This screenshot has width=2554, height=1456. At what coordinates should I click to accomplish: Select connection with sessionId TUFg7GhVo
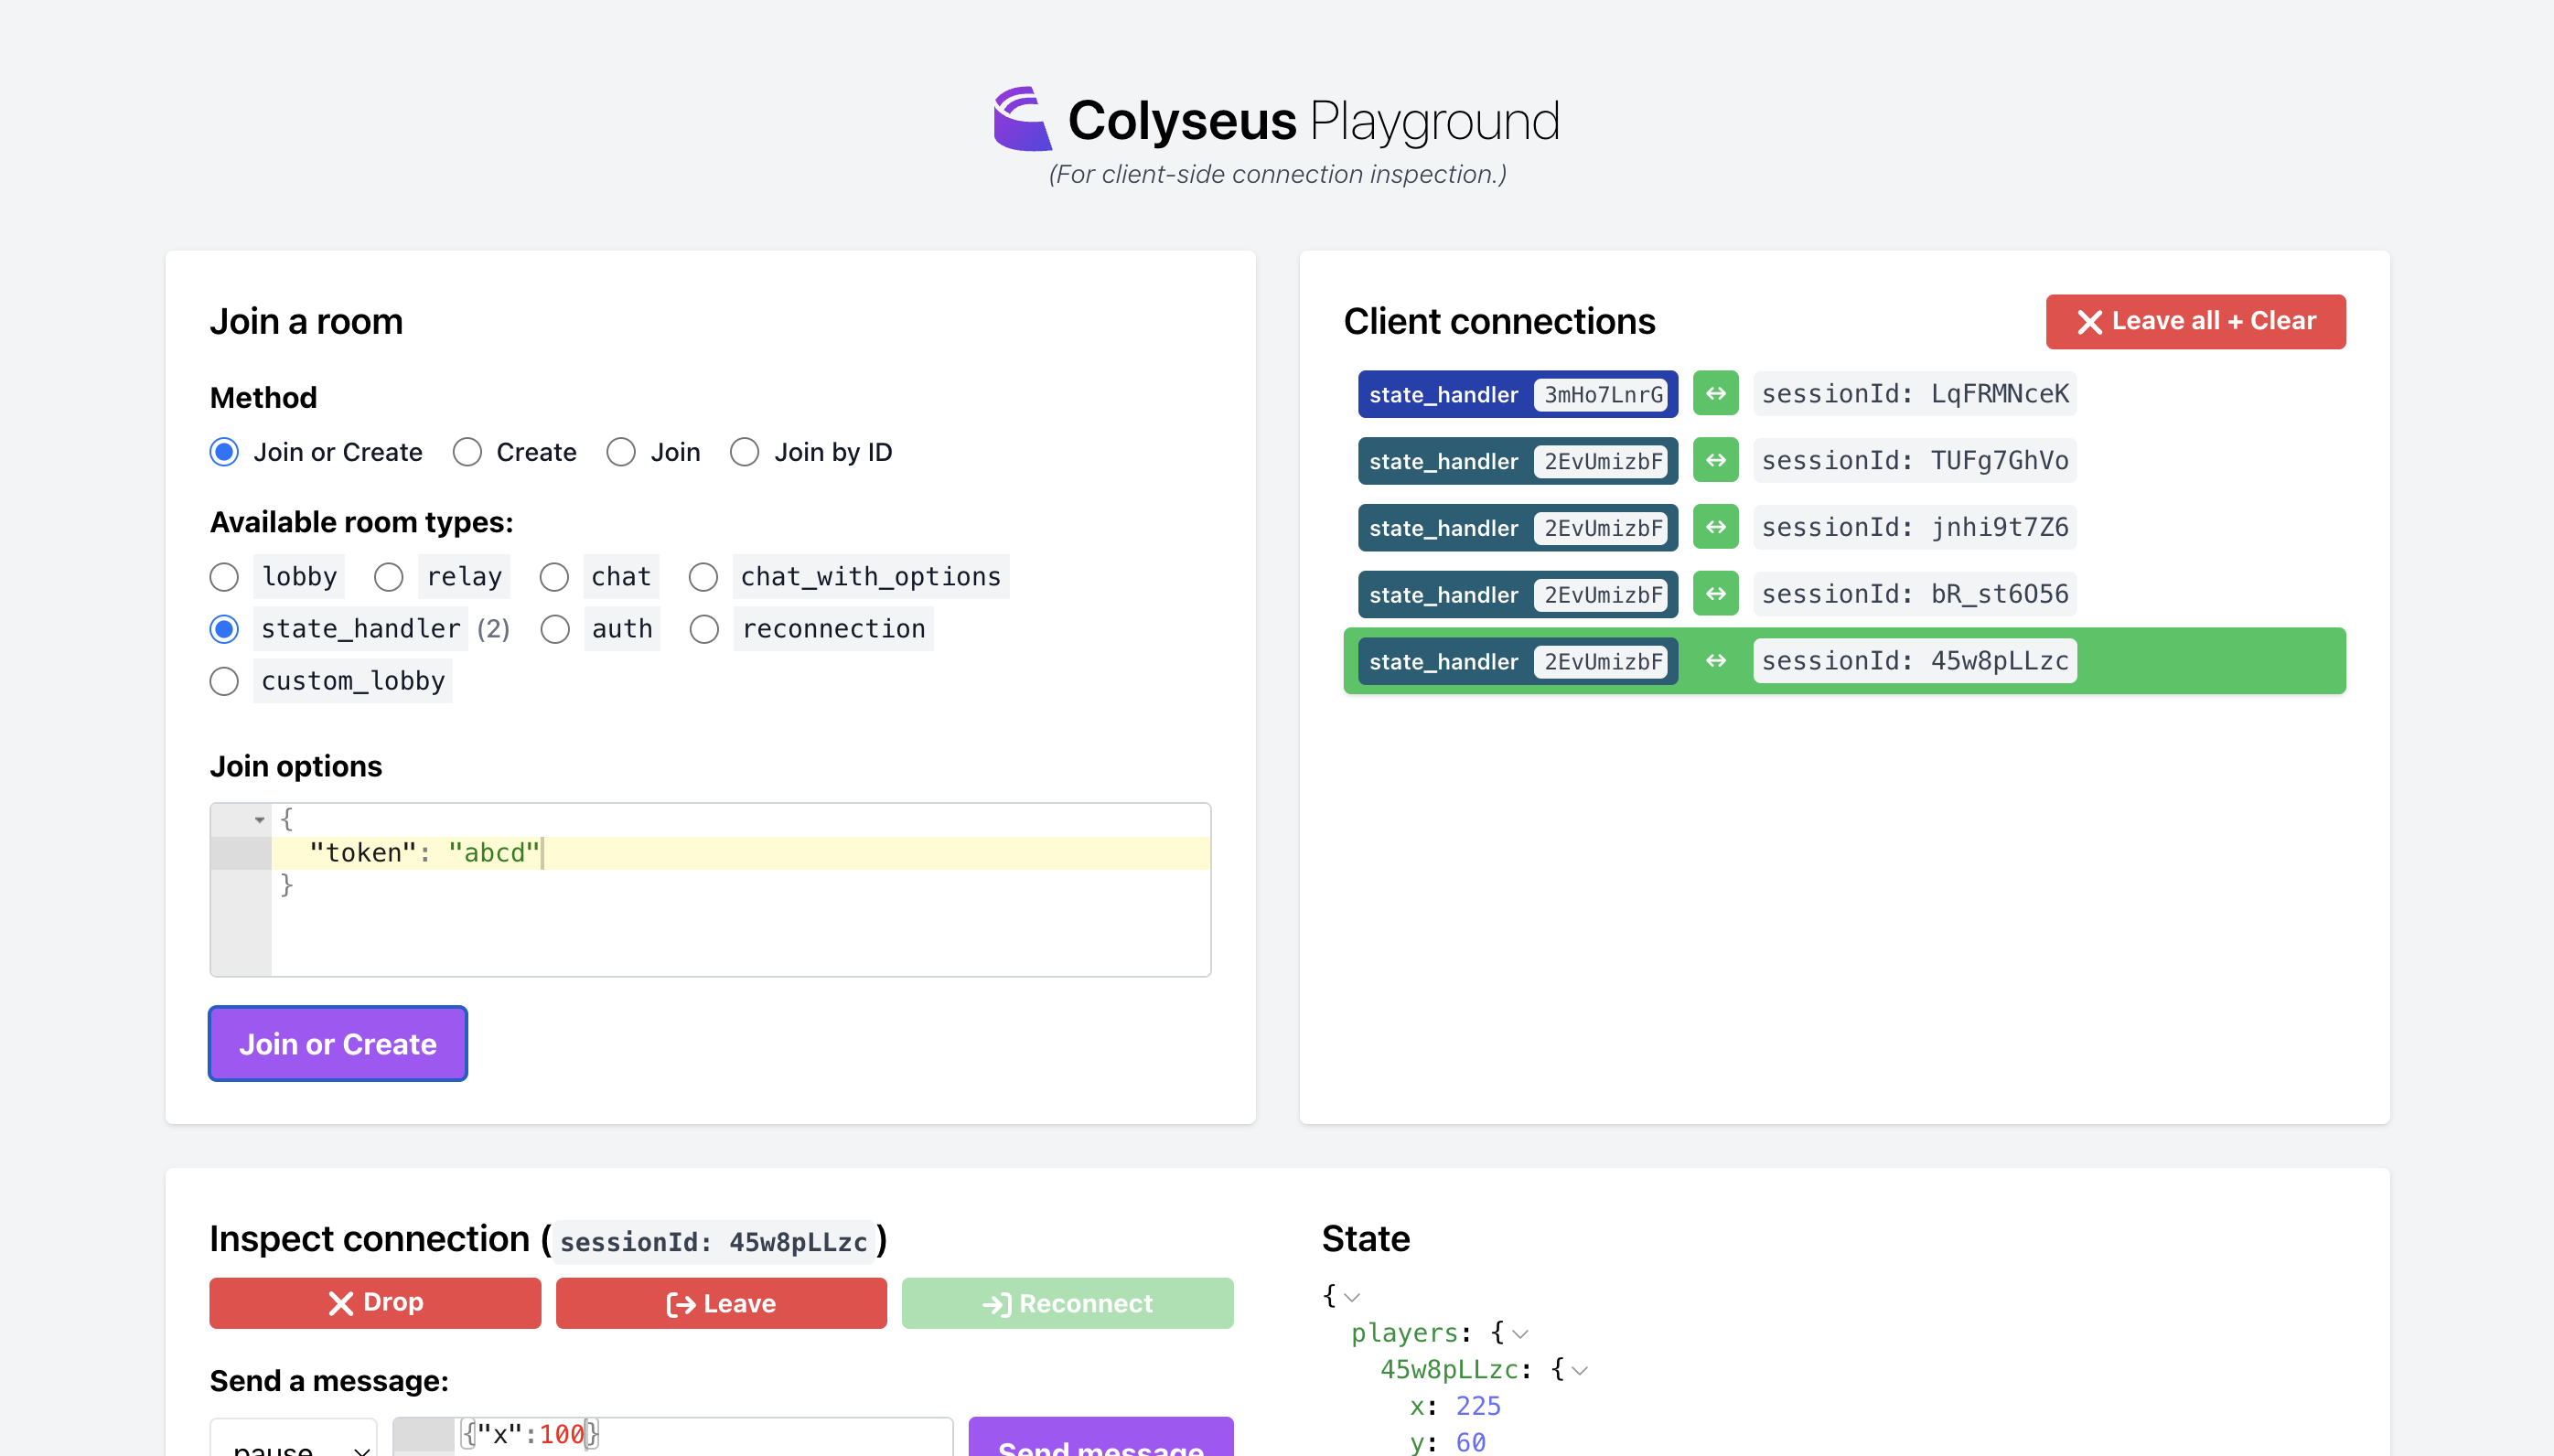pyautogui.click(x=1914, y=461)
